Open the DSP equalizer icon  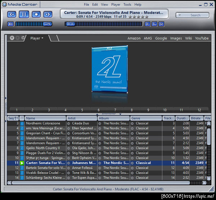pyautogui.click(x=161, y=24)
